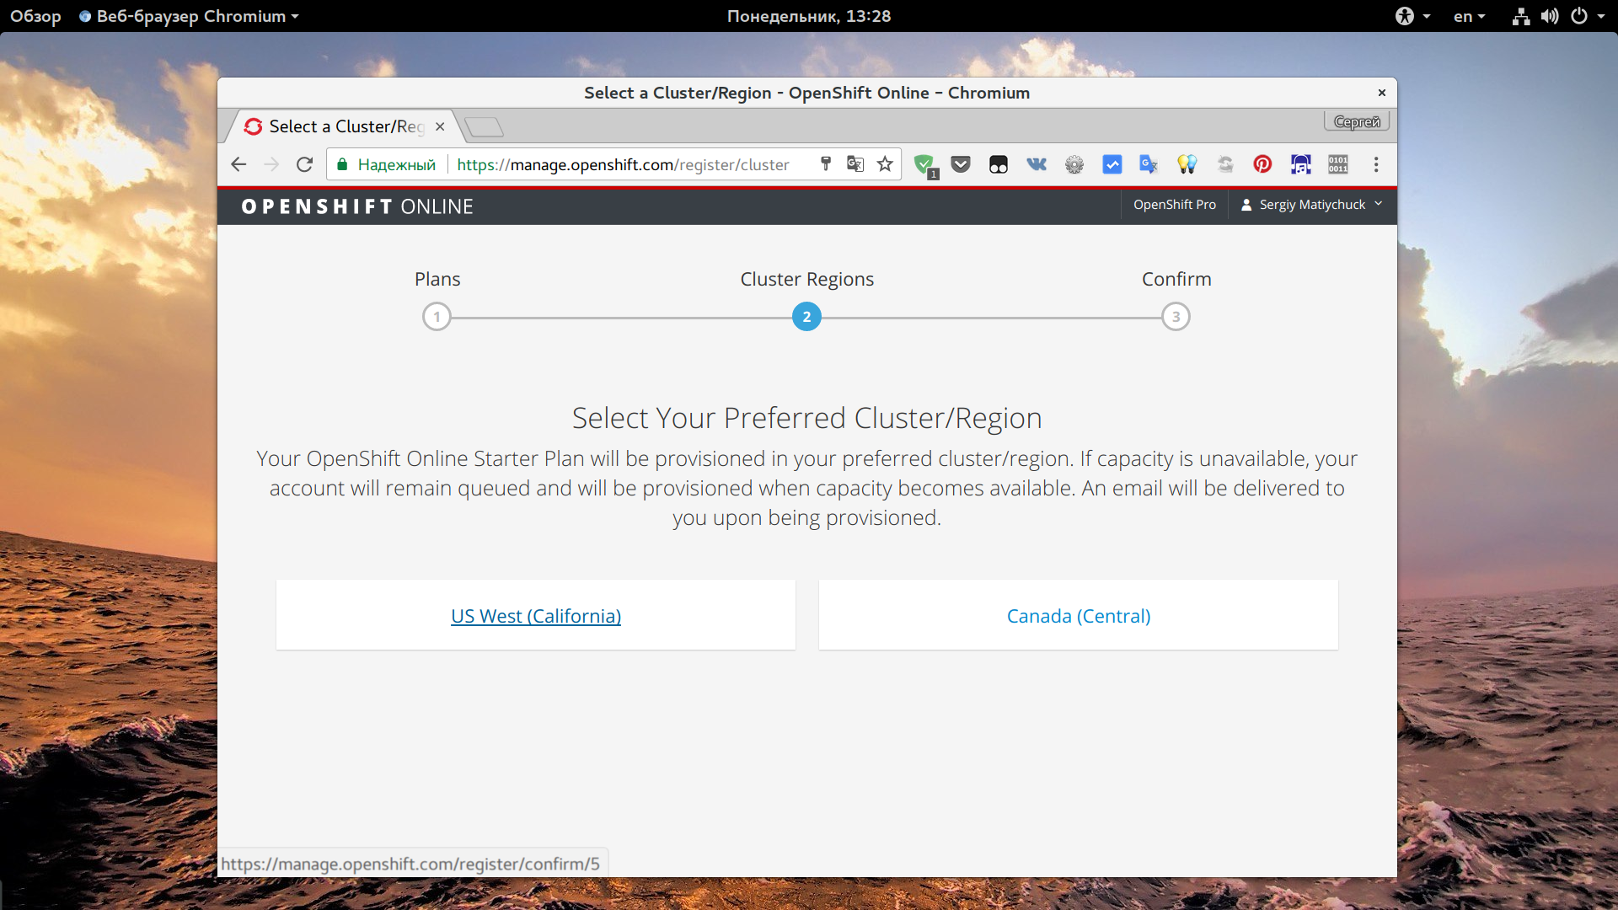
Task: Click the address bar URL field
Action: click(x=624, y=164)
